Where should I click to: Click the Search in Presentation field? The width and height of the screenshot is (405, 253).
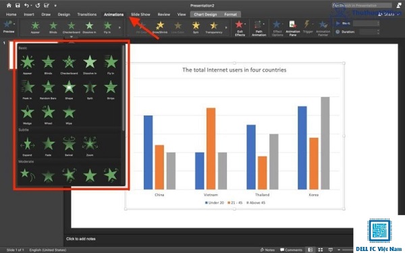pyautogui.click(x=362, y=5)
